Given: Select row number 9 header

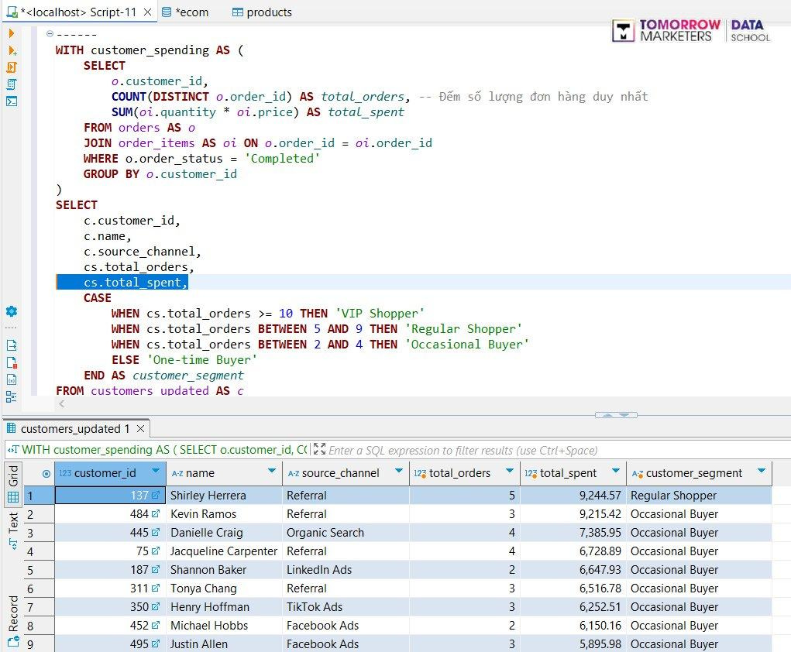Looking at the screenshot, I should pyautogui.click(x=40, y=644).
